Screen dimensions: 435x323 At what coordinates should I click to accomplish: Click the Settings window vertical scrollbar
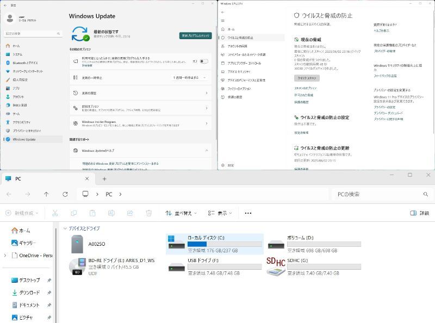(216, 83)
